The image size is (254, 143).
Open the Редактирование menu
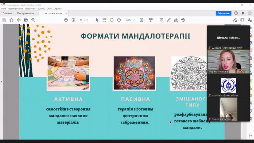click(x=15, y=9)
